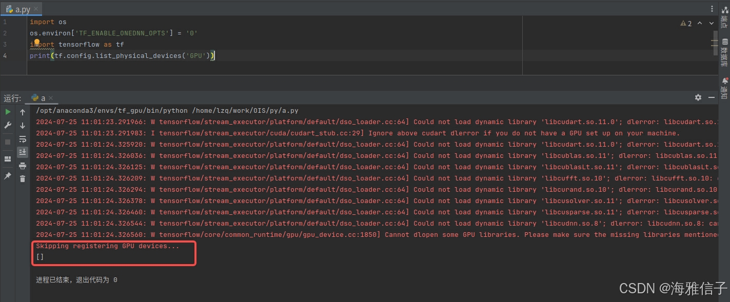The image size is (730, 302).
Task: Jump to next highlighted warning chevron
Action: point(712,23)
